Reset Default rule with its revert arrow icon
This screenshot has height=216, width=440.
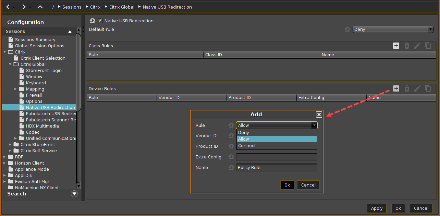coord(347,29)
